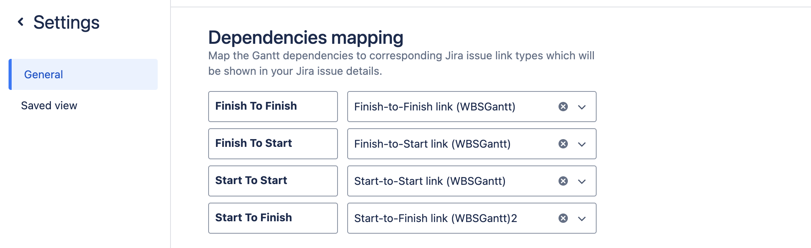Clear the Finish-to-Start link selection
Viewport: 811px width, 248px height.
click(x=563, y=144)
